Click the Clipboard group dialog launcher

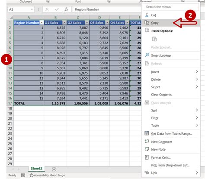48,1
